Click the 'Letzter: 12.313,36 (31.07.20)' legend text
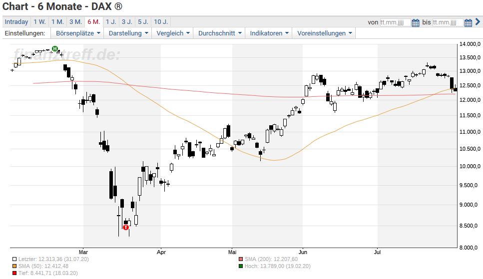 tap(53, 260)
